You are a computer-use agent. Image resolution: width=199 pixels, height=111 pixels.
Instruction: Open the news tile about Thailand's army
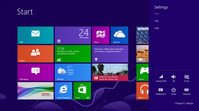pos(110,72)
